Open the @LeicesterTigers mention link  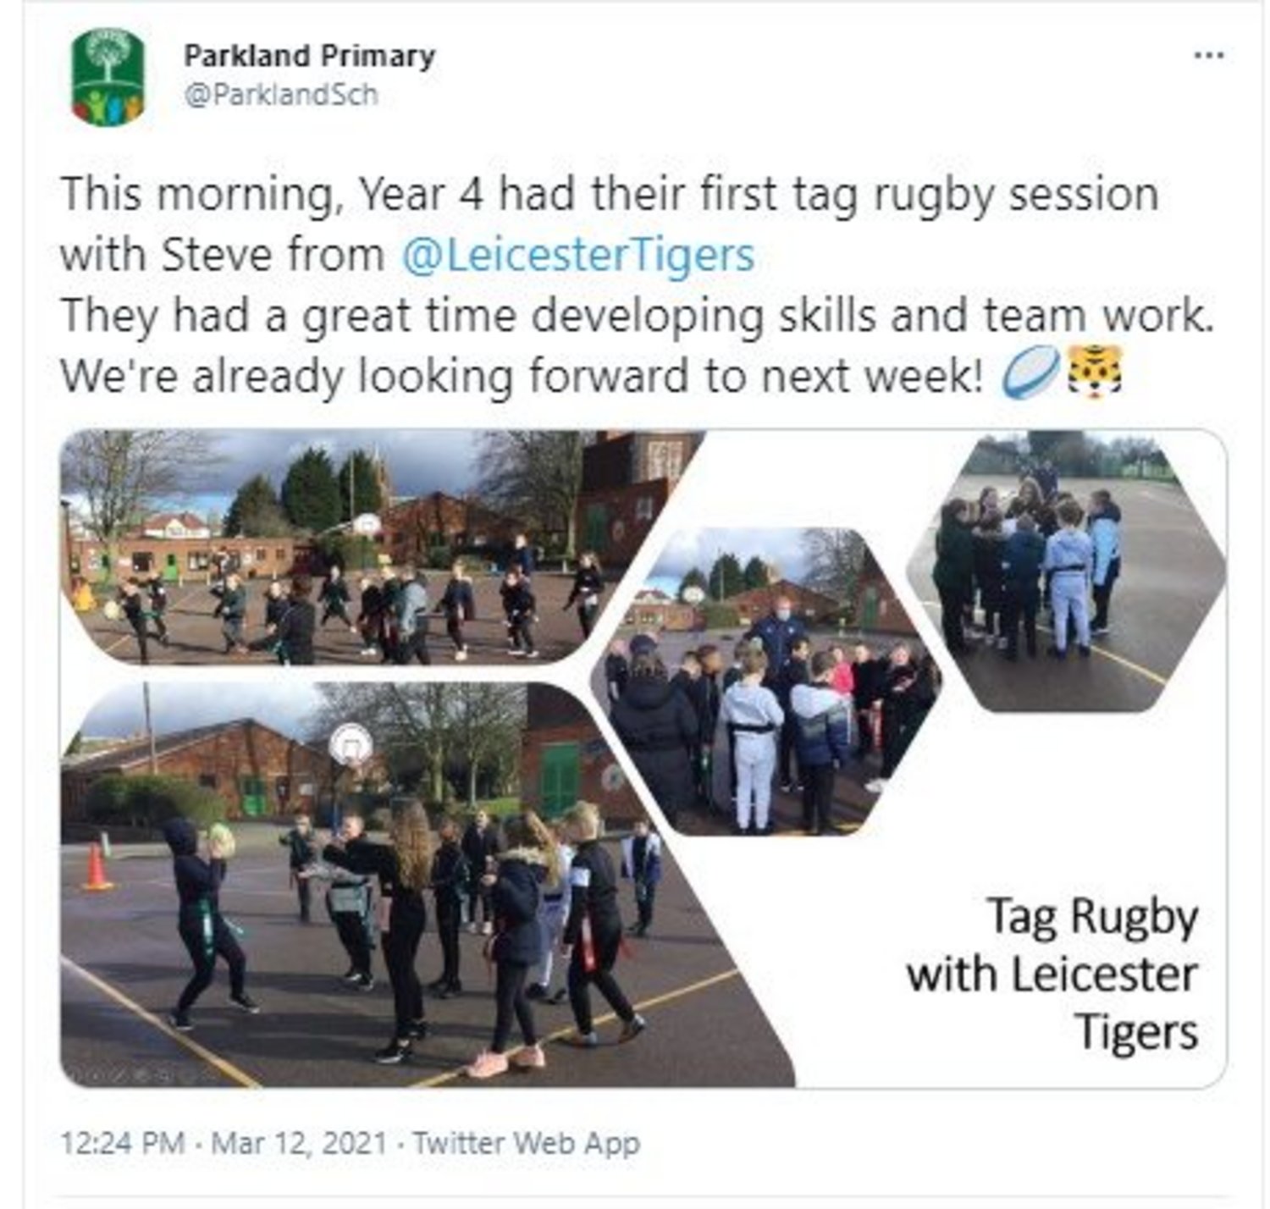coord(576,255)
